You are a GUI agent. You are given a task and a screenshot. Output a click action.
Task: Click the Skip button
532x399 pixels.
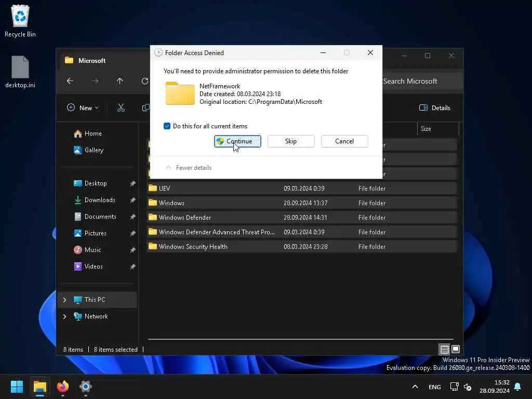pos(291,141)
